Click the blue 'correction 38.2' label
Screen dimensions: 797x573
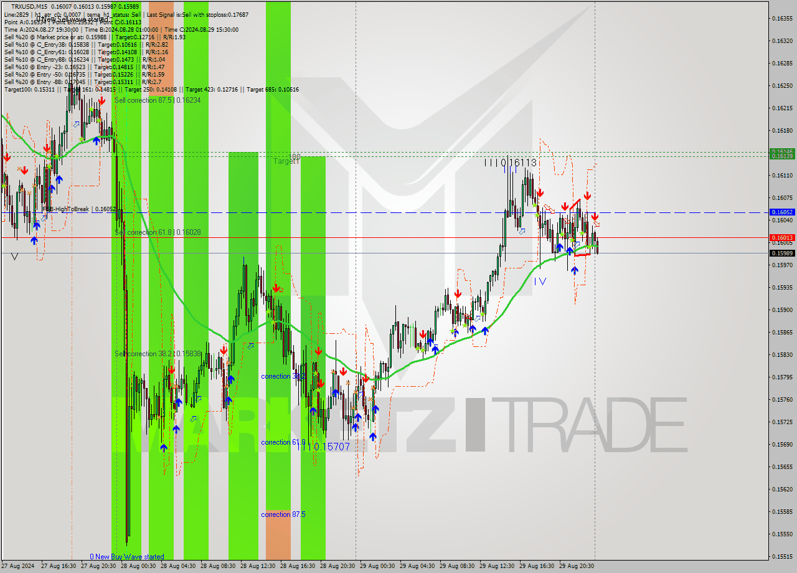click(x=282, y=376)
